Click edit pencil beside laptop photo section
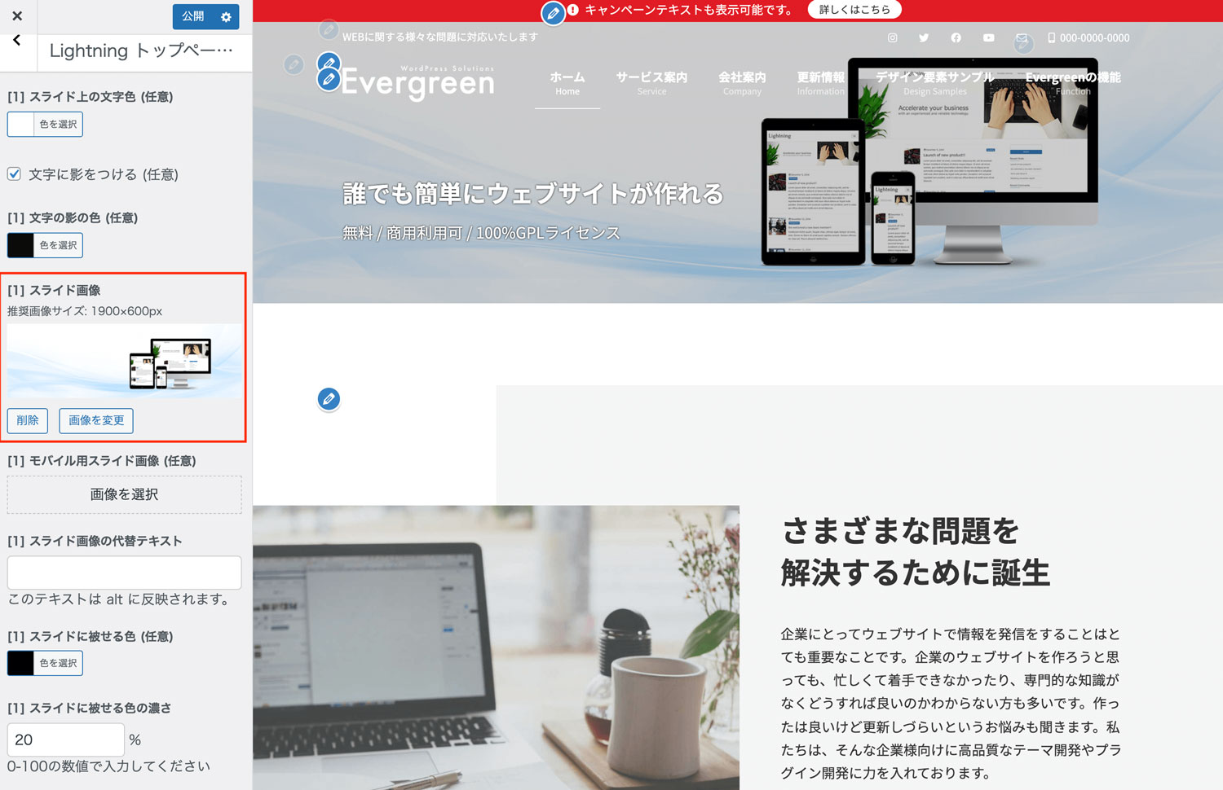 [x=329, y=399]
